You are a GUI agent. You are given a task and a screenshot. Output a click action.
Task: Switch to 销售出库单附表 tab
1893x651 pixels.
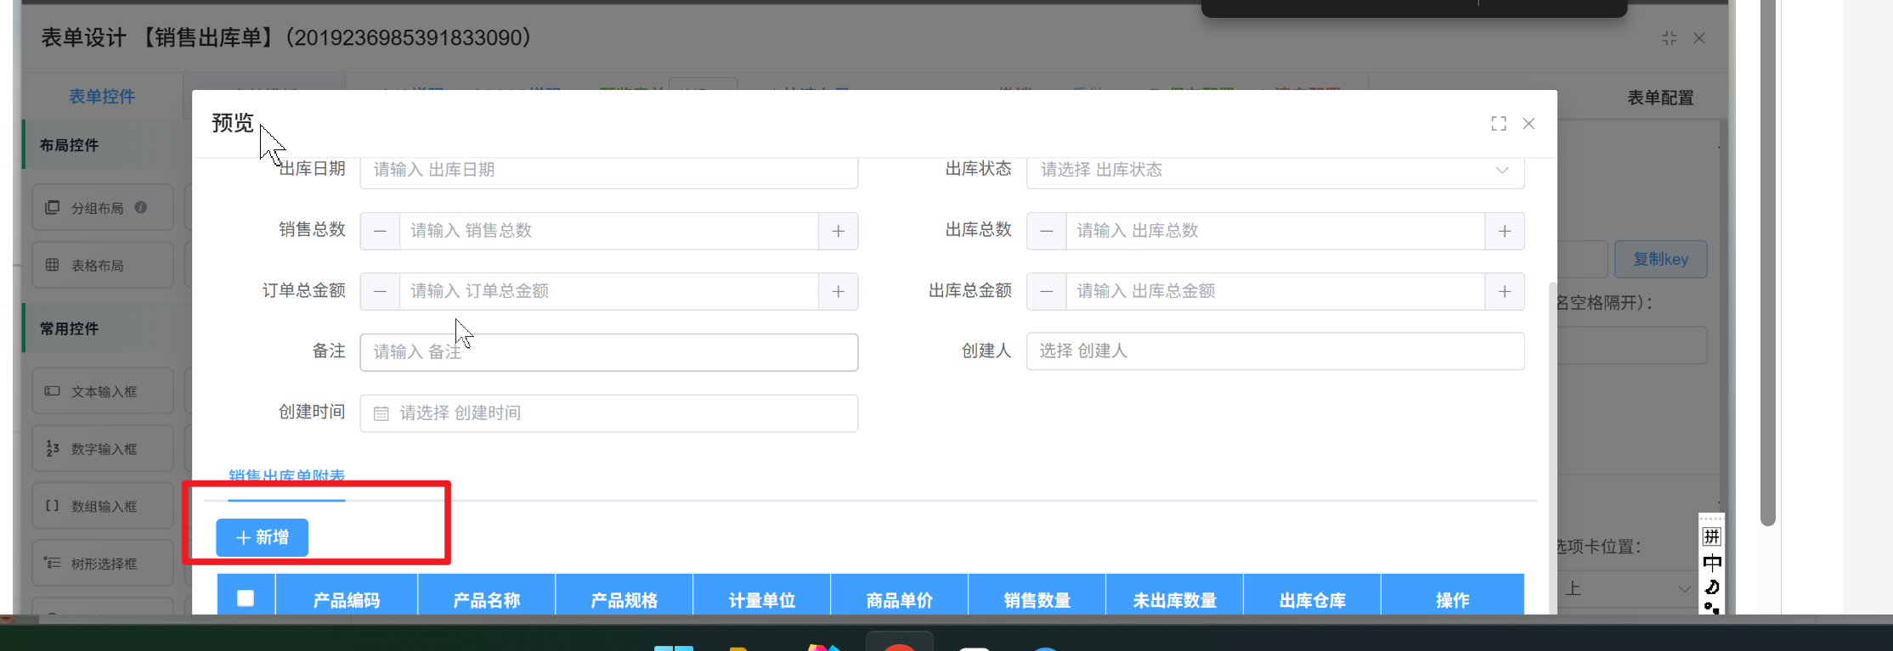[x=286, y=477]
